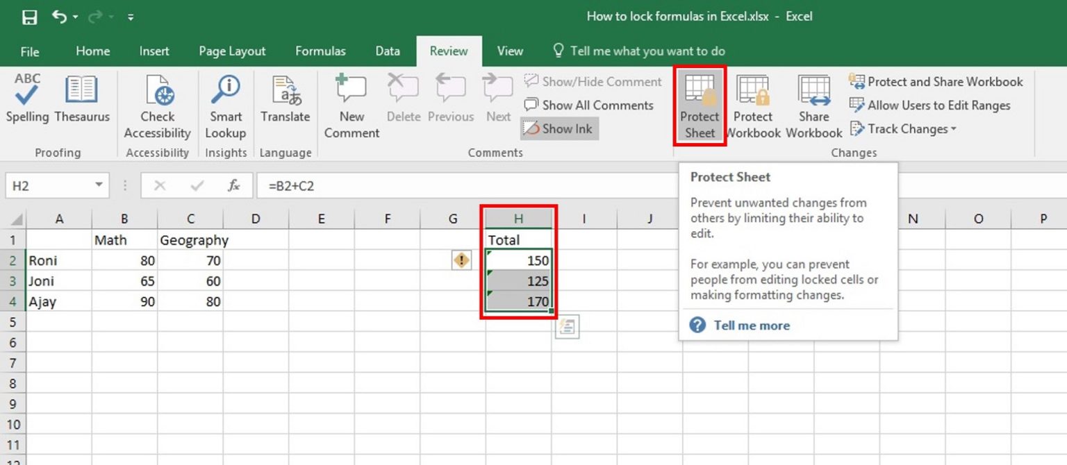
Task: Click the error warning indicator beside H2
Action: pyautogui.click(x=461, y=261)
